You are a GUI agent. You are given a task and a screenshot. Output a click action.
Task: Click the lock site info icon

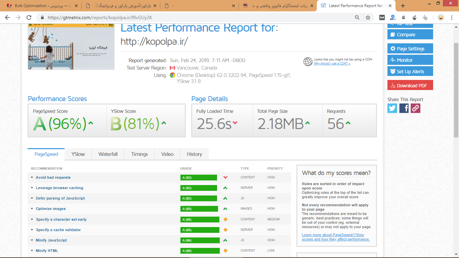click(42, 17)
